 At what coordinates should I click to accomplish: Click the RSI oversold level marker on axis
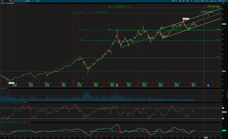(x=223, y=119)
